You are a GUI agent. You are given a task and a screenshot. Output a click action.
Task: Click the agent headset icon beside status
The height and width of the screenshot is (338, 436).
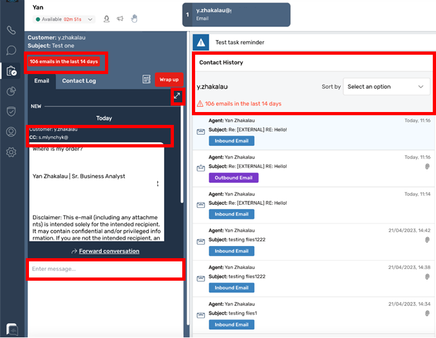pos(106,19)
